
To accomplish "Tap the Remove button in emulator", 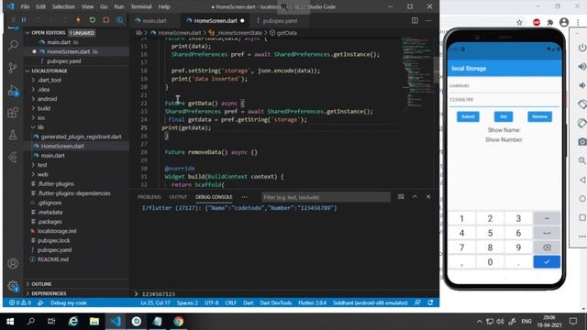I will (x=539, y=116).
